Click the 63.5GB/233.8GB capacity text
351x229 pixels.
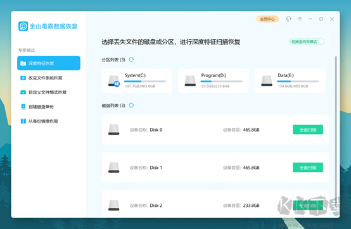pyautogui.click(x=215, y=86)
